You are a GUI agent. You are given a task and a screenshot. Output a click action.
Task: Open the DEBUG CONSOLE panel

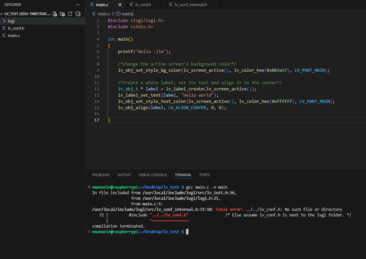tap(153, 175)
